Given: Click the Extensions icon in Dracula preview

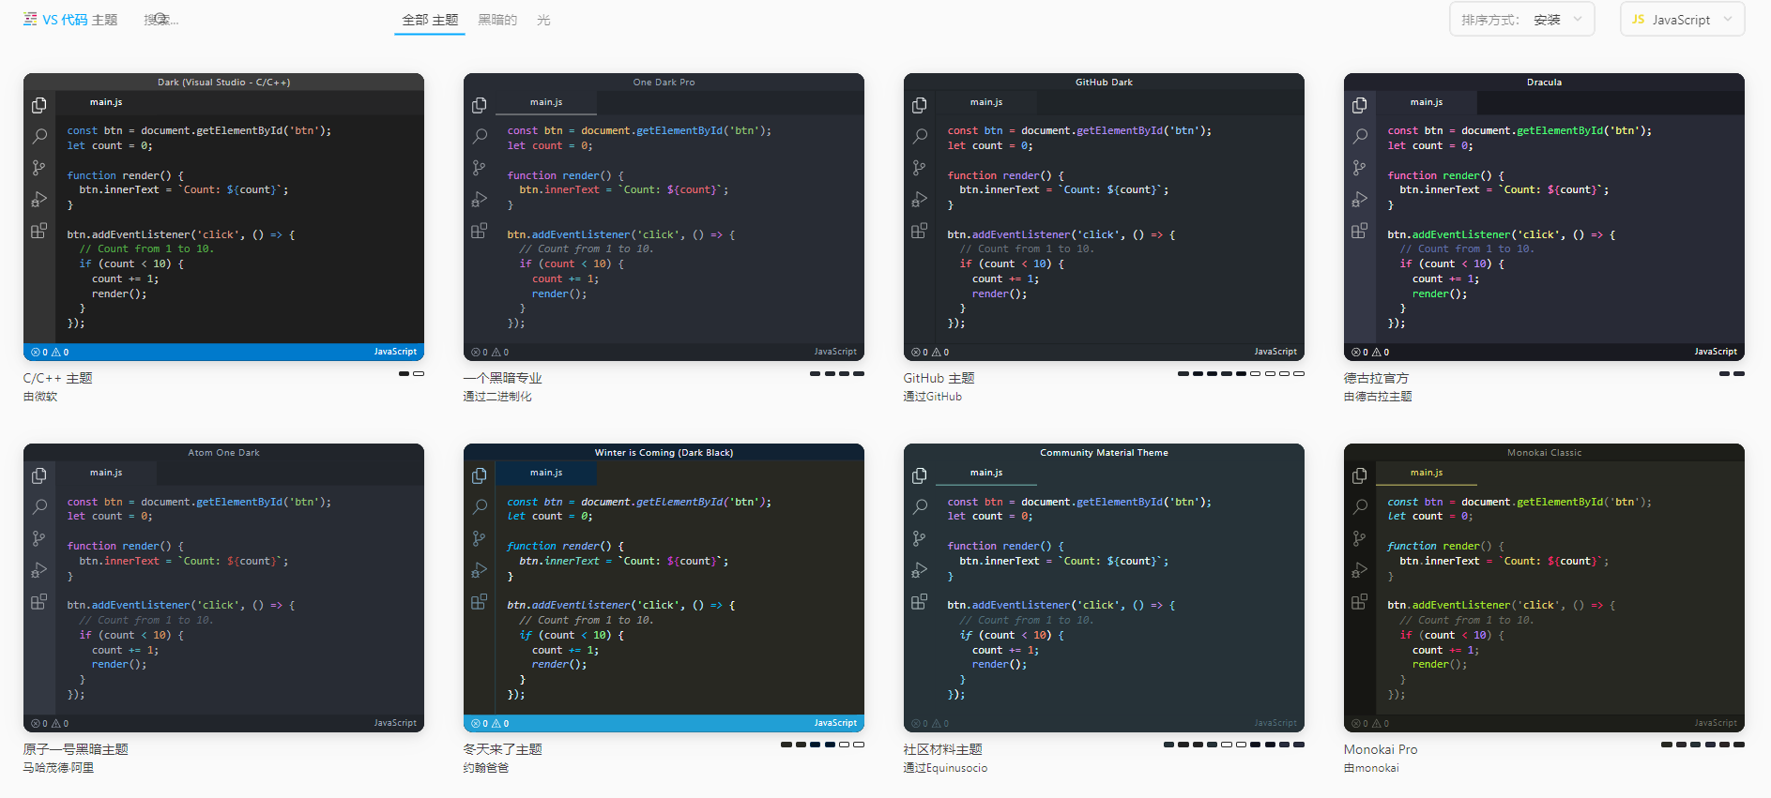Looking at the screenshot, I should pyautogui.click(x=1359, y=231).
